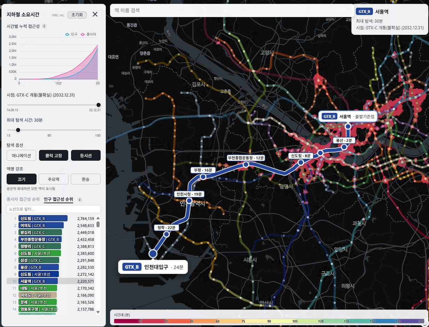This screenshot has height=327, width=429.
Task: Click the 청학 station circle marker
Action: [x=166, y=235]
